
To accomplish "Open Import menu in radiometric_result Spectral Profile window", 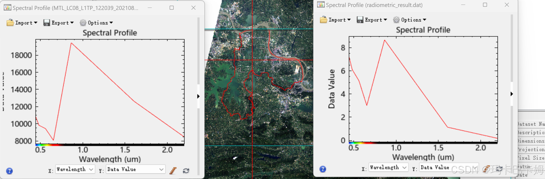I will tap(335, 20).
